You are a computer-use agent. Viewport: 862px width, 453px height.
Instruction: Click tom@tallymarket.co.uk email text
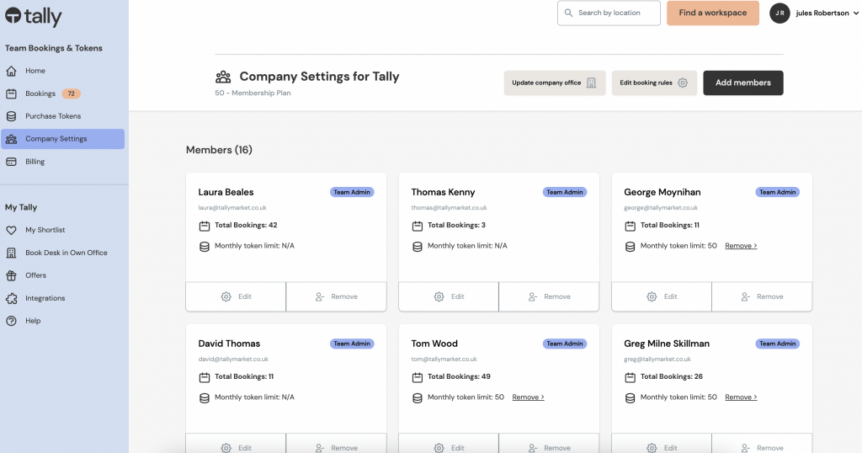(444, 359)
